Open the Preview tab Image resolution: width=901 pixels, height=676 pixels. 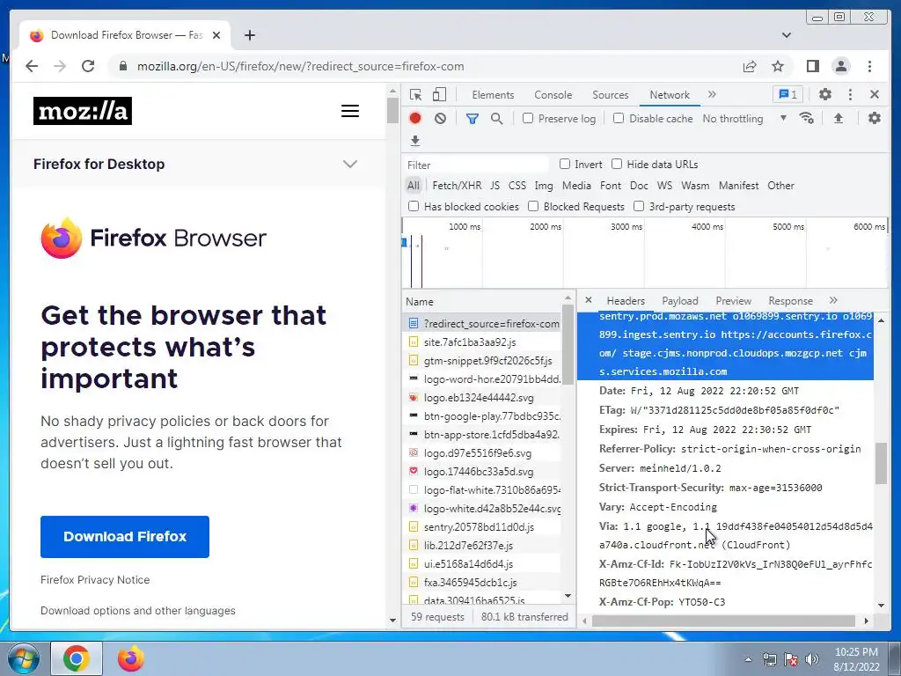(733, 301)
